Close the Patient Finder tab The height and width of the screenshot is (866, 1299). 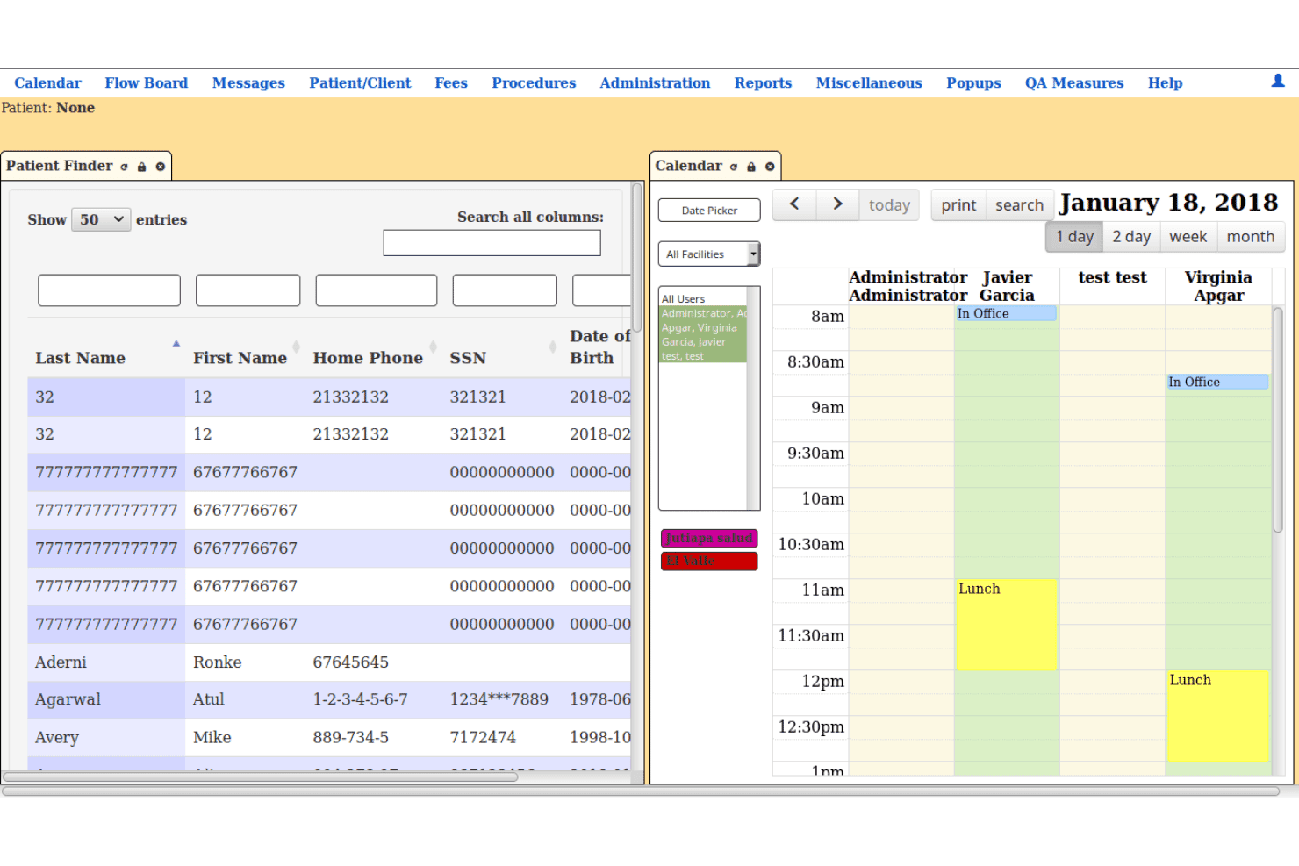161,167
